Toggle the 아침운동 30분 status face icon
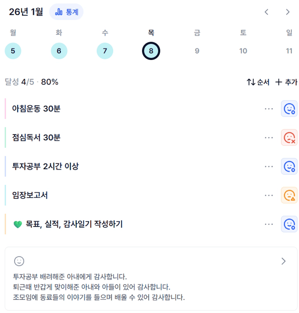This screenshot has height=313, width=299. pyautogui.click(x=289, y=109)
